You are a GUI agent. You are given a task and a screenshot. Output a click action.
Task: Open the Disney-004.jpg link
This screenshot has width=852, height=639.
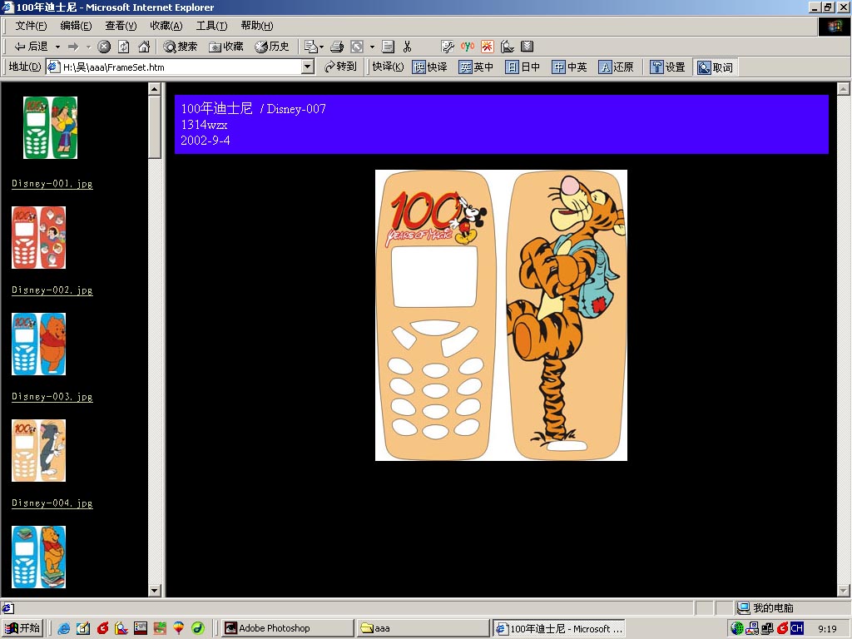tap(52, 503)
